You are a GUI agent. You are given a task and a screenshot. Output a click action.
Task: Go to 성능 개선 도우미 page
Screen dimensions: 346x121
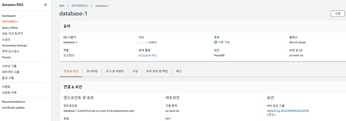pyautogui.click(x=12, y=33)
